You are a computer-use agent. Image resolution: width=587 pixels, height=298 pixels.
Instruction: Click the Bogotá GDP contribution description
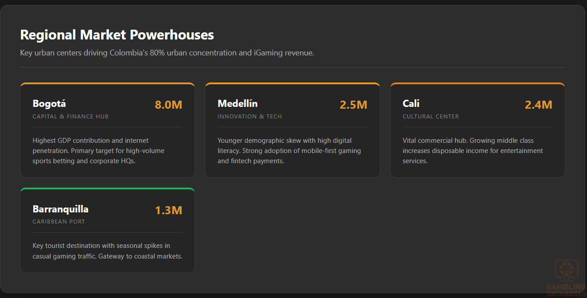98,151
